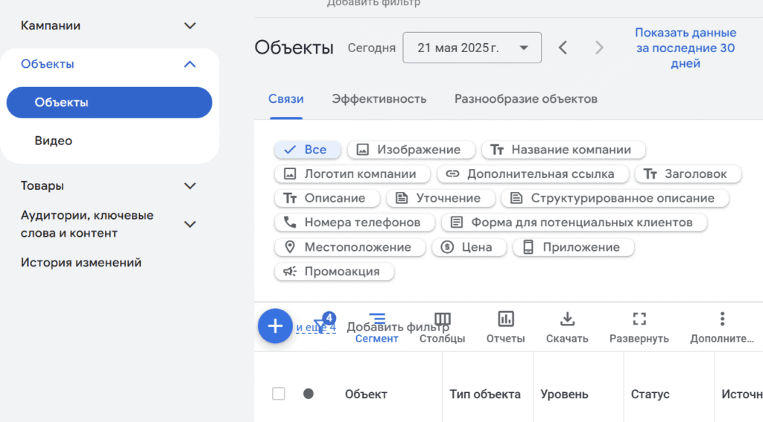
Task: Select the Изображение filter chip
Action: [x=411, y=150]
